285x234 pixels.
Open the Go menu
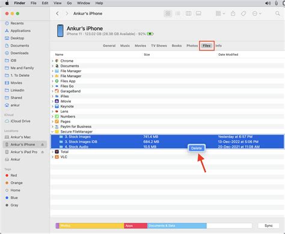click(x=69, y=3)
